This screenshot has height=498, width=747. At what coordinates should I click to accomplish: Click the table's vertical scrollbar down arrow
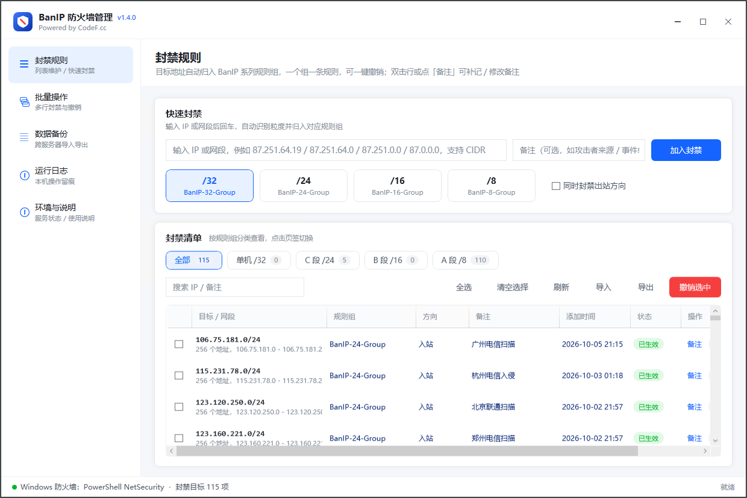click(x=715, y=441)
